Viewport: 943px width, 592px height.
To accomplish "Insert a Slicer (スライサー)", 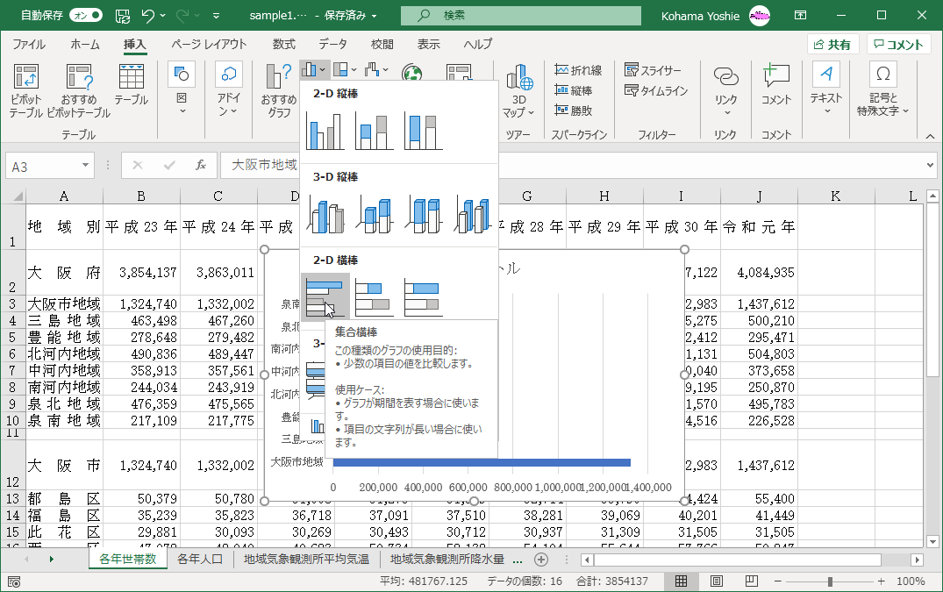I will pyautogui.click(x=654, y=70).
